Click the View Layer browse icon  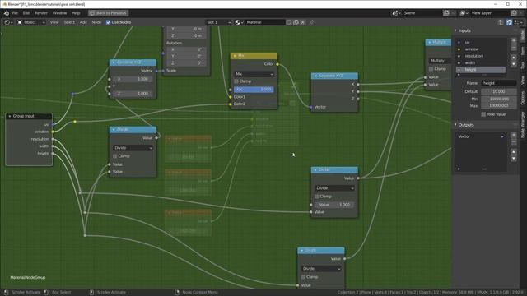click(x=464, y=13)
